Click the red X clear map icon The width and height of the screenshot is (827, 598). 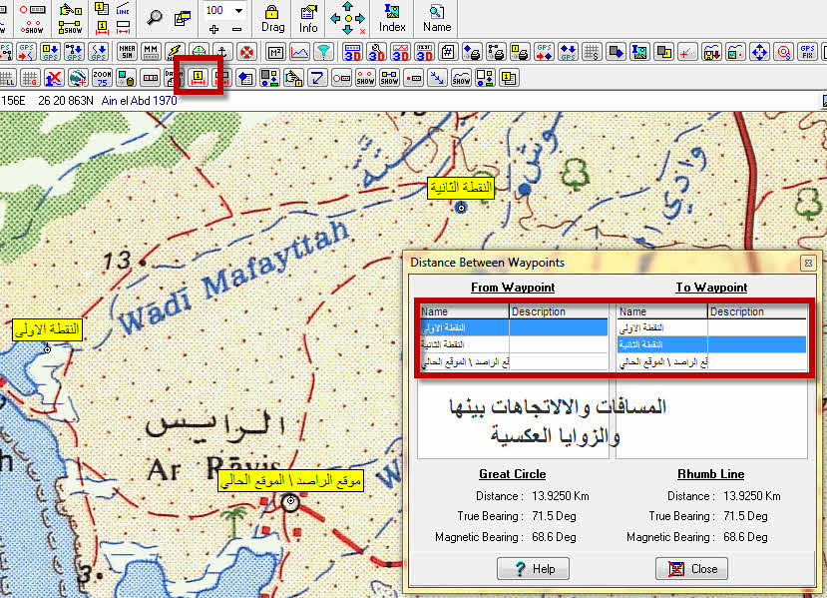coord(54,78)
